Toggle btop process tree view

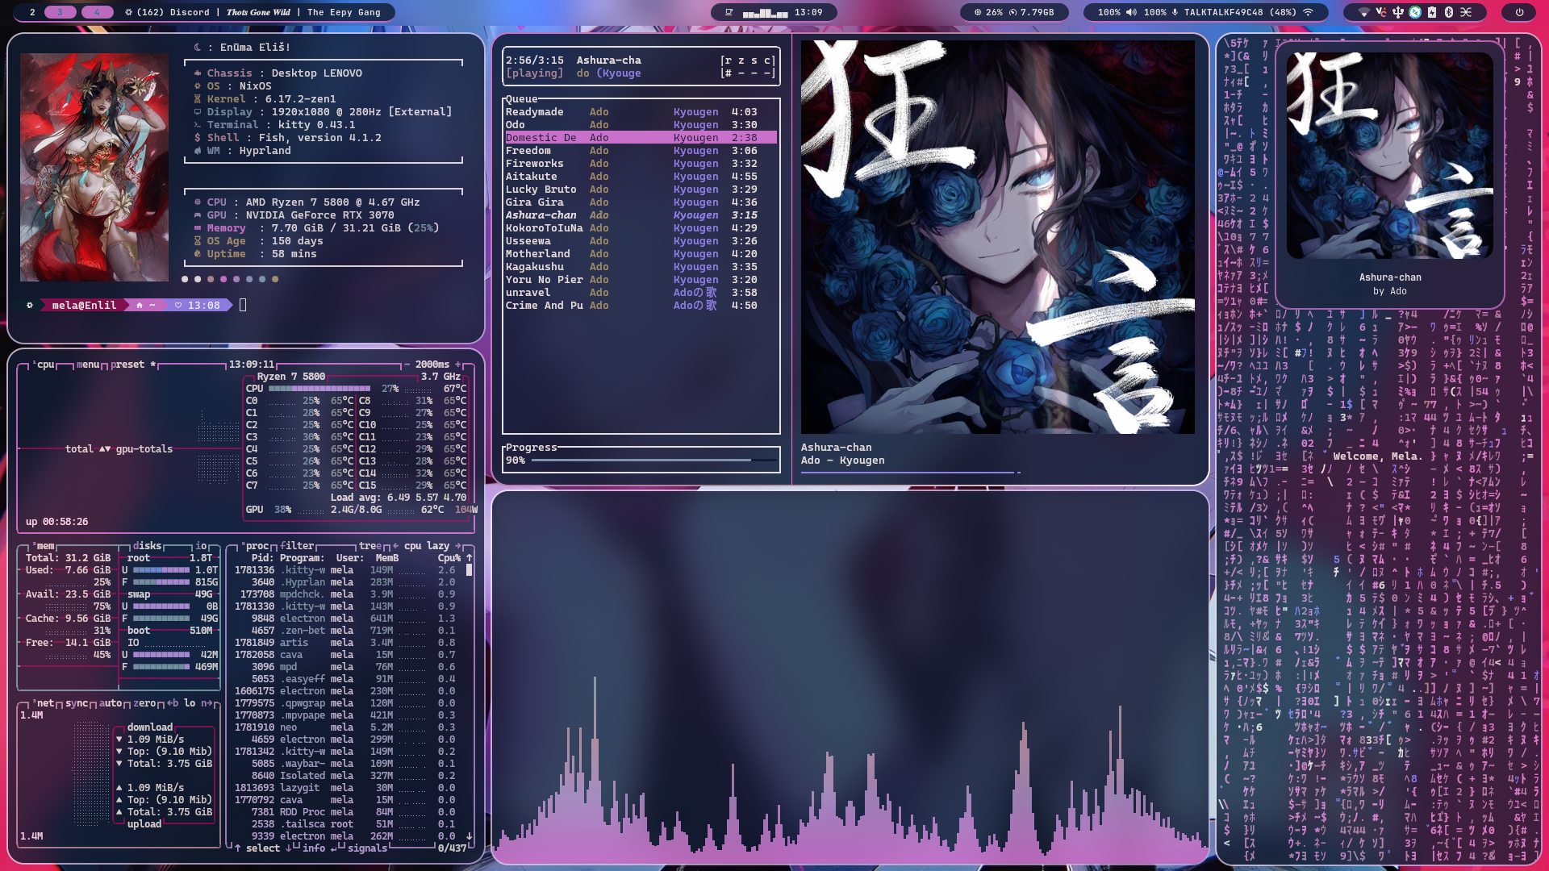click(x=371, y=546)
